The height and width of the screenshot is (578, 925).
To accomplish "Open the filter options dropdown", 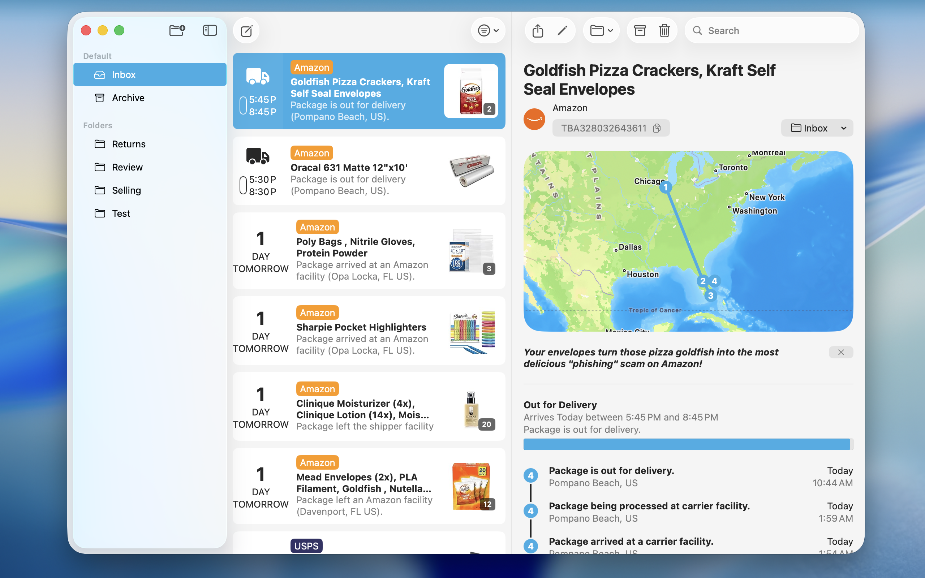I will pyautogui.click(x=489, y=31).
